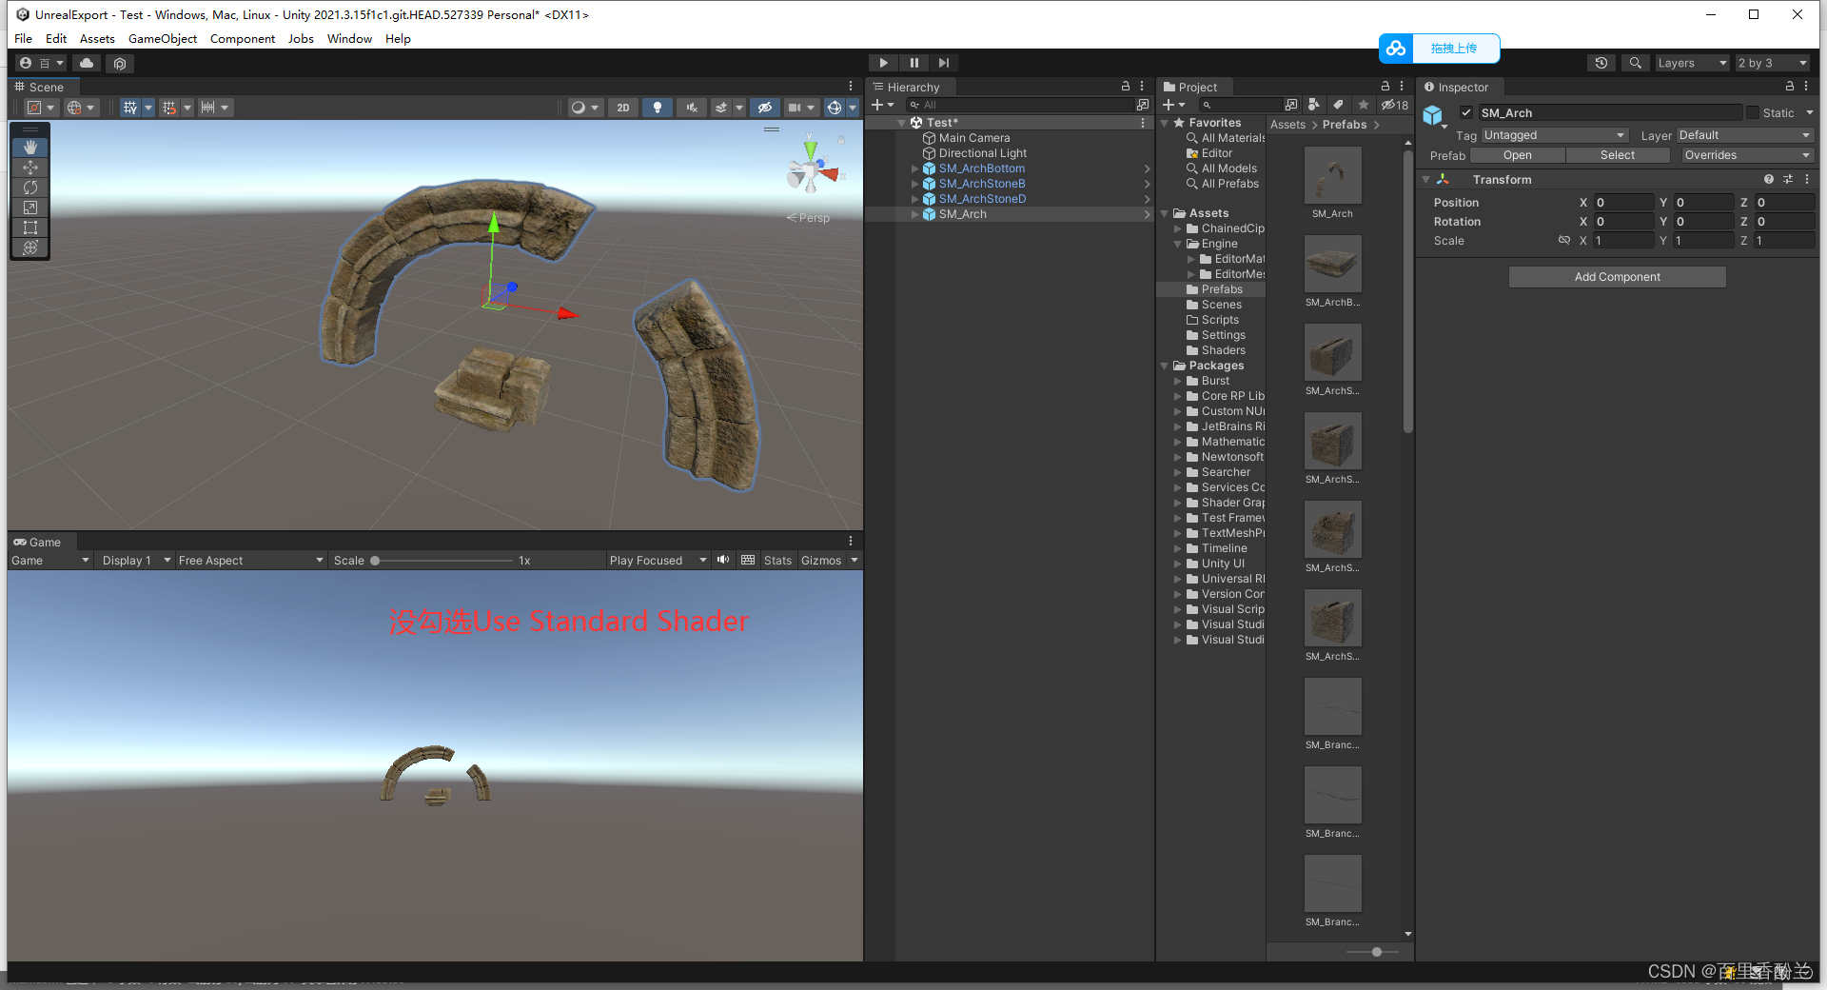Open Hierarchy panel kebab menu
This screenshot has height=990, width=1827.
point(1142,86)
